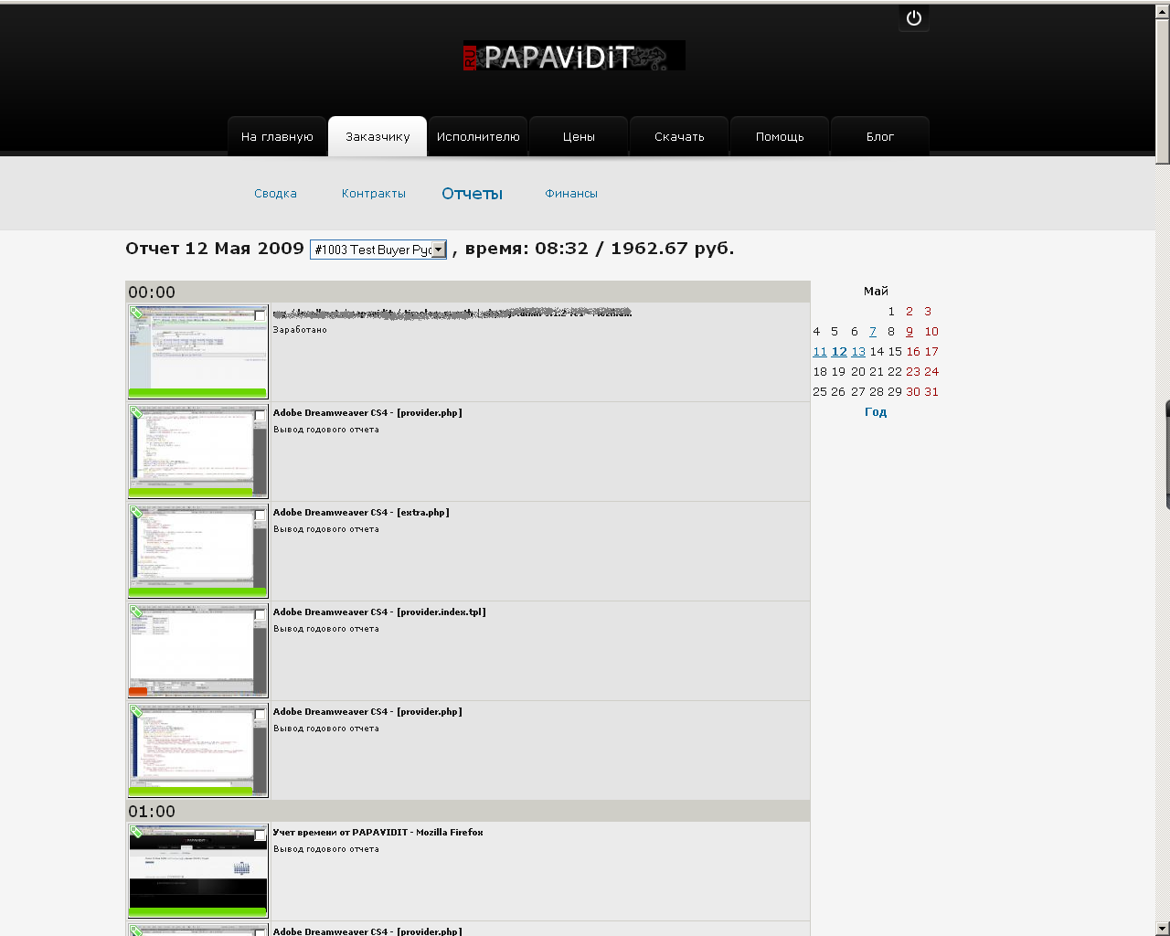
Task: Open the #1003 Test Buyer contract dropdown
Action: 378,250
